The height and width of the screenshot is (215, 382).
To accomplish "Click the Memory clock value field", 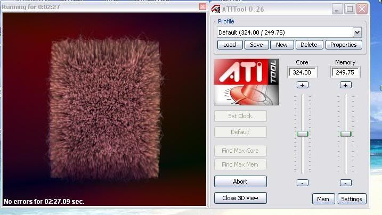I will (345, 72).
